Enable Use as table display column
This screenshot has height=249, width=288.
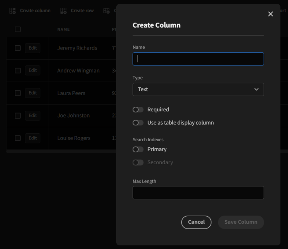[x=138, y=123]
